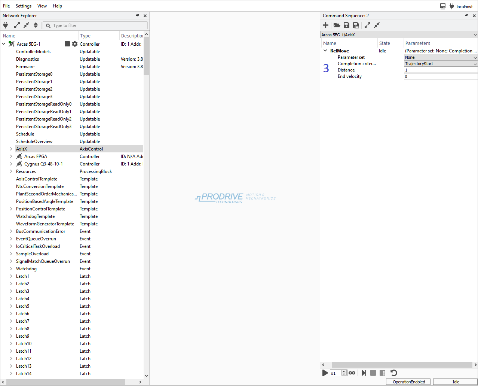Click the Distance input field
The height and width of the screenshot is (386, 478).
click(x=441, y=70)
